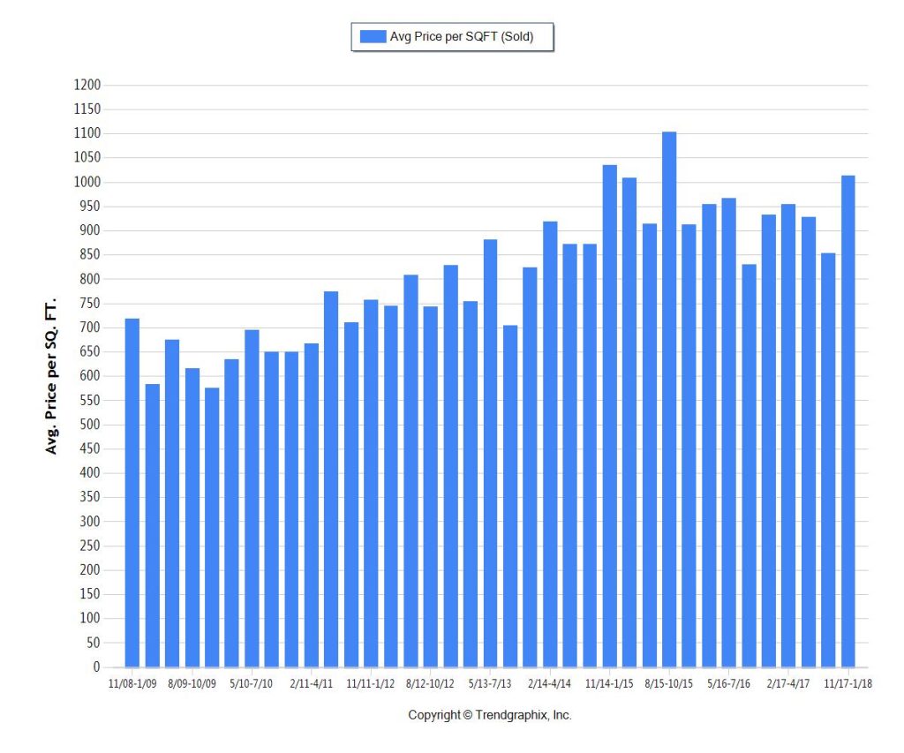904x753 pixels.
Task: Click the y-axis value 200
Action: point(90,570)
